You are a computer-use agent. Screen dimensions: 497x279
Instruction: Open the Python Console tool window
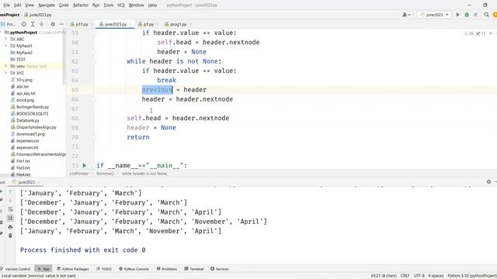click(134, 269)
